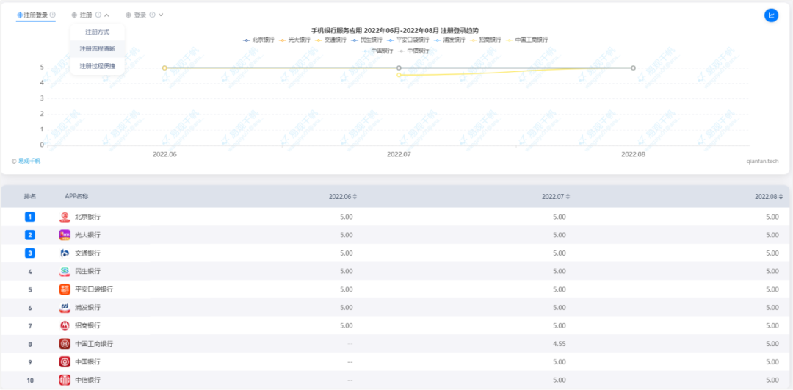Image resolution: width=793 pixels, height=390 pixels.
Task: Click info icon next to 注册登录
Action: coord(52,15)
